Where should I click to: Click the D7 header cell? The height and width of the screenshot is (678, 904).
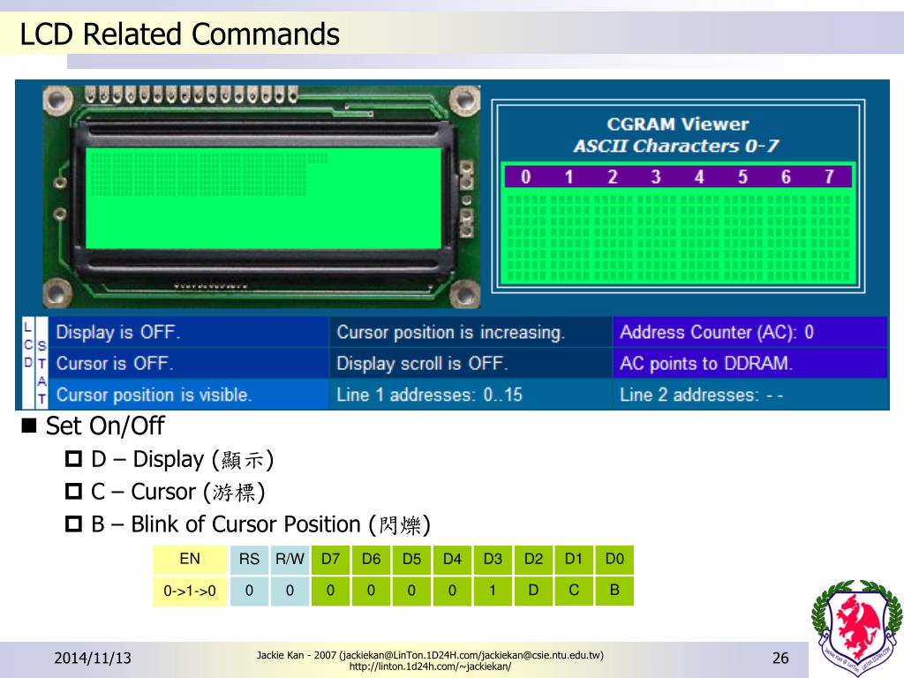click(x=330, y=559)
